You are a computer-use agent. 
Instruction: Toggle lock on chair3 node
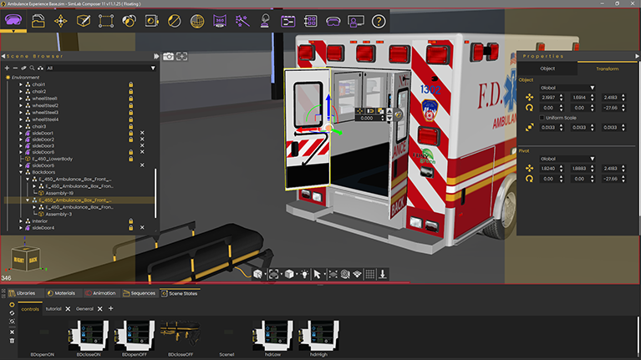[x=131, y=126]
